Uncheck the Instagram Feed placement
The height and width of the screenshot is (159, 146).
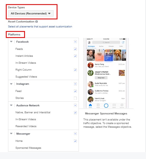(75, 91)
